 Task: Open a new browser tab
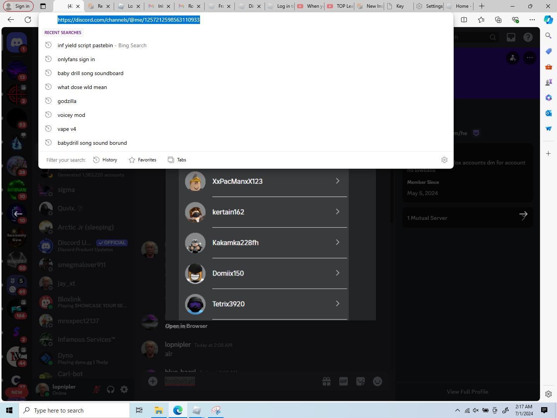pyautogui.click(x=482, y=6)
